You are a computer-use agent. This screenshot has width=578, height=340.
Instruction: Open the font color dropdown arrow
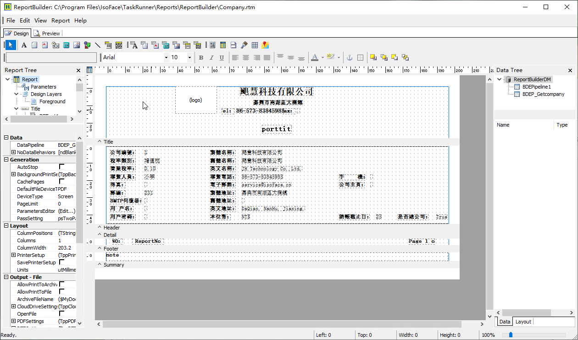point(322,57)
